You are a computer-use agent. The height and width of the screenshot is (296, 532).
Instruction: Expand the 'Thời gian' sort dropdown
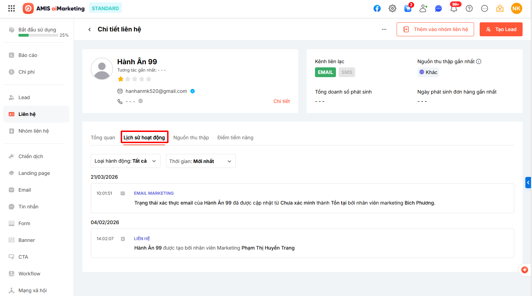(x=201, y=161)
